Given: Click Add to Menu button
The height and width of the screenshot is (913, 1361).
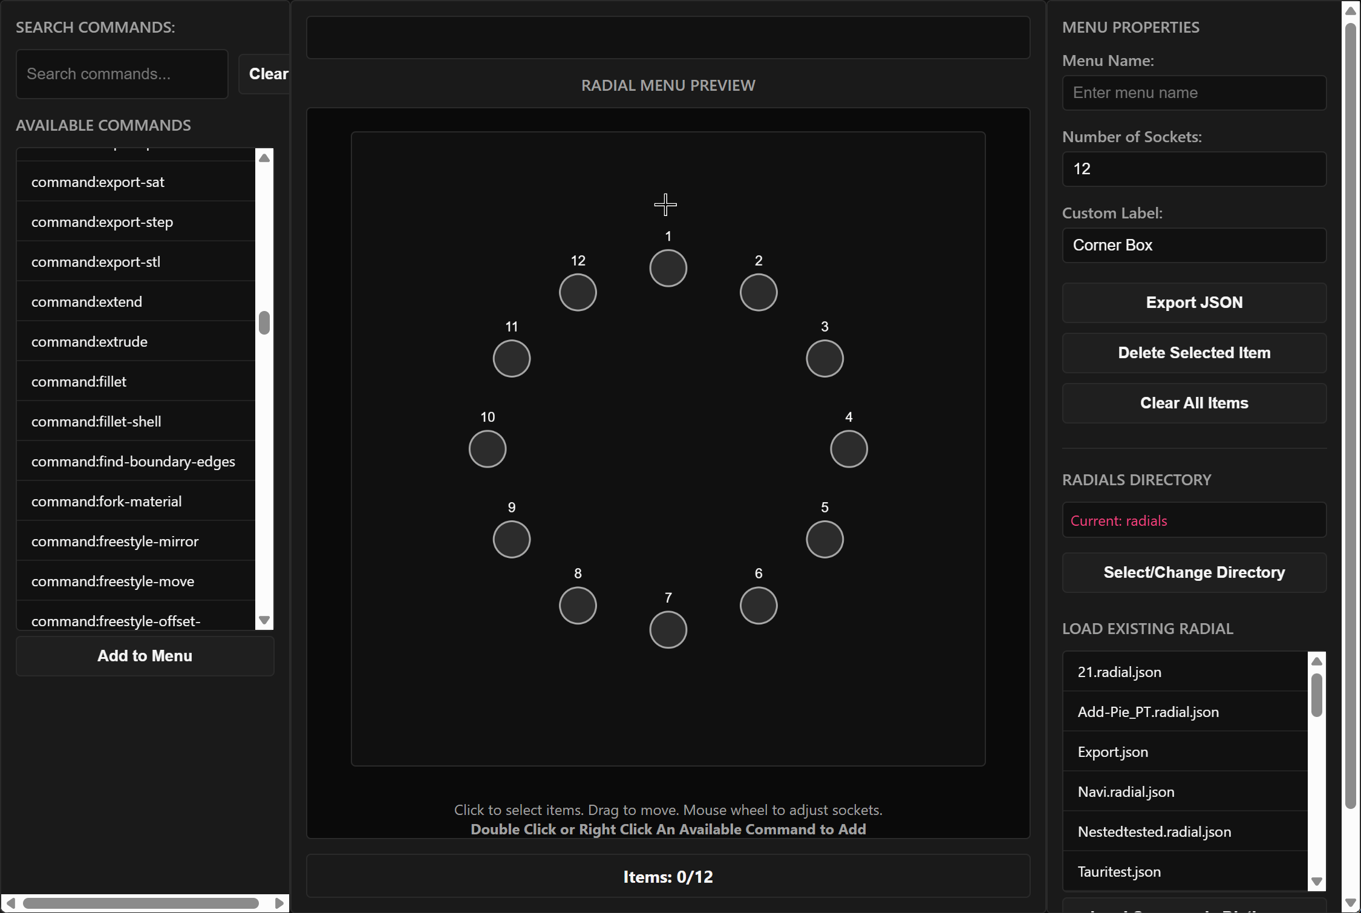Looking at the screenshot, I should [x=145, y=656].
